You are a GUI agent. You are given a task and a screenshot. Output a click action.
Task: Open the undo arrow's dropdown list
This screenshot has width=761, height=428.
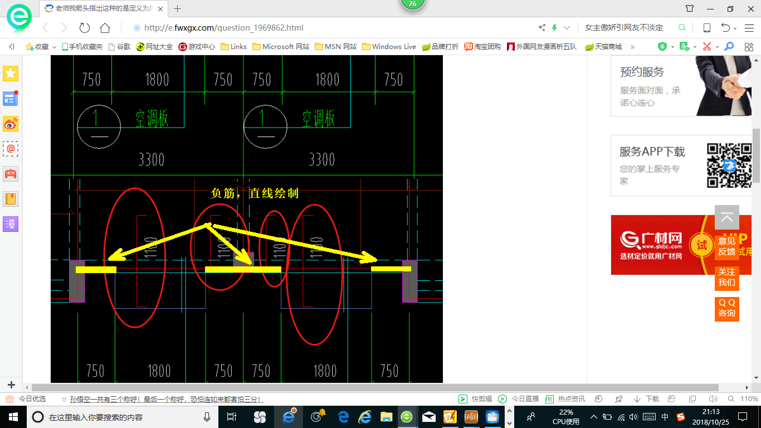click(x=735, y=28)
